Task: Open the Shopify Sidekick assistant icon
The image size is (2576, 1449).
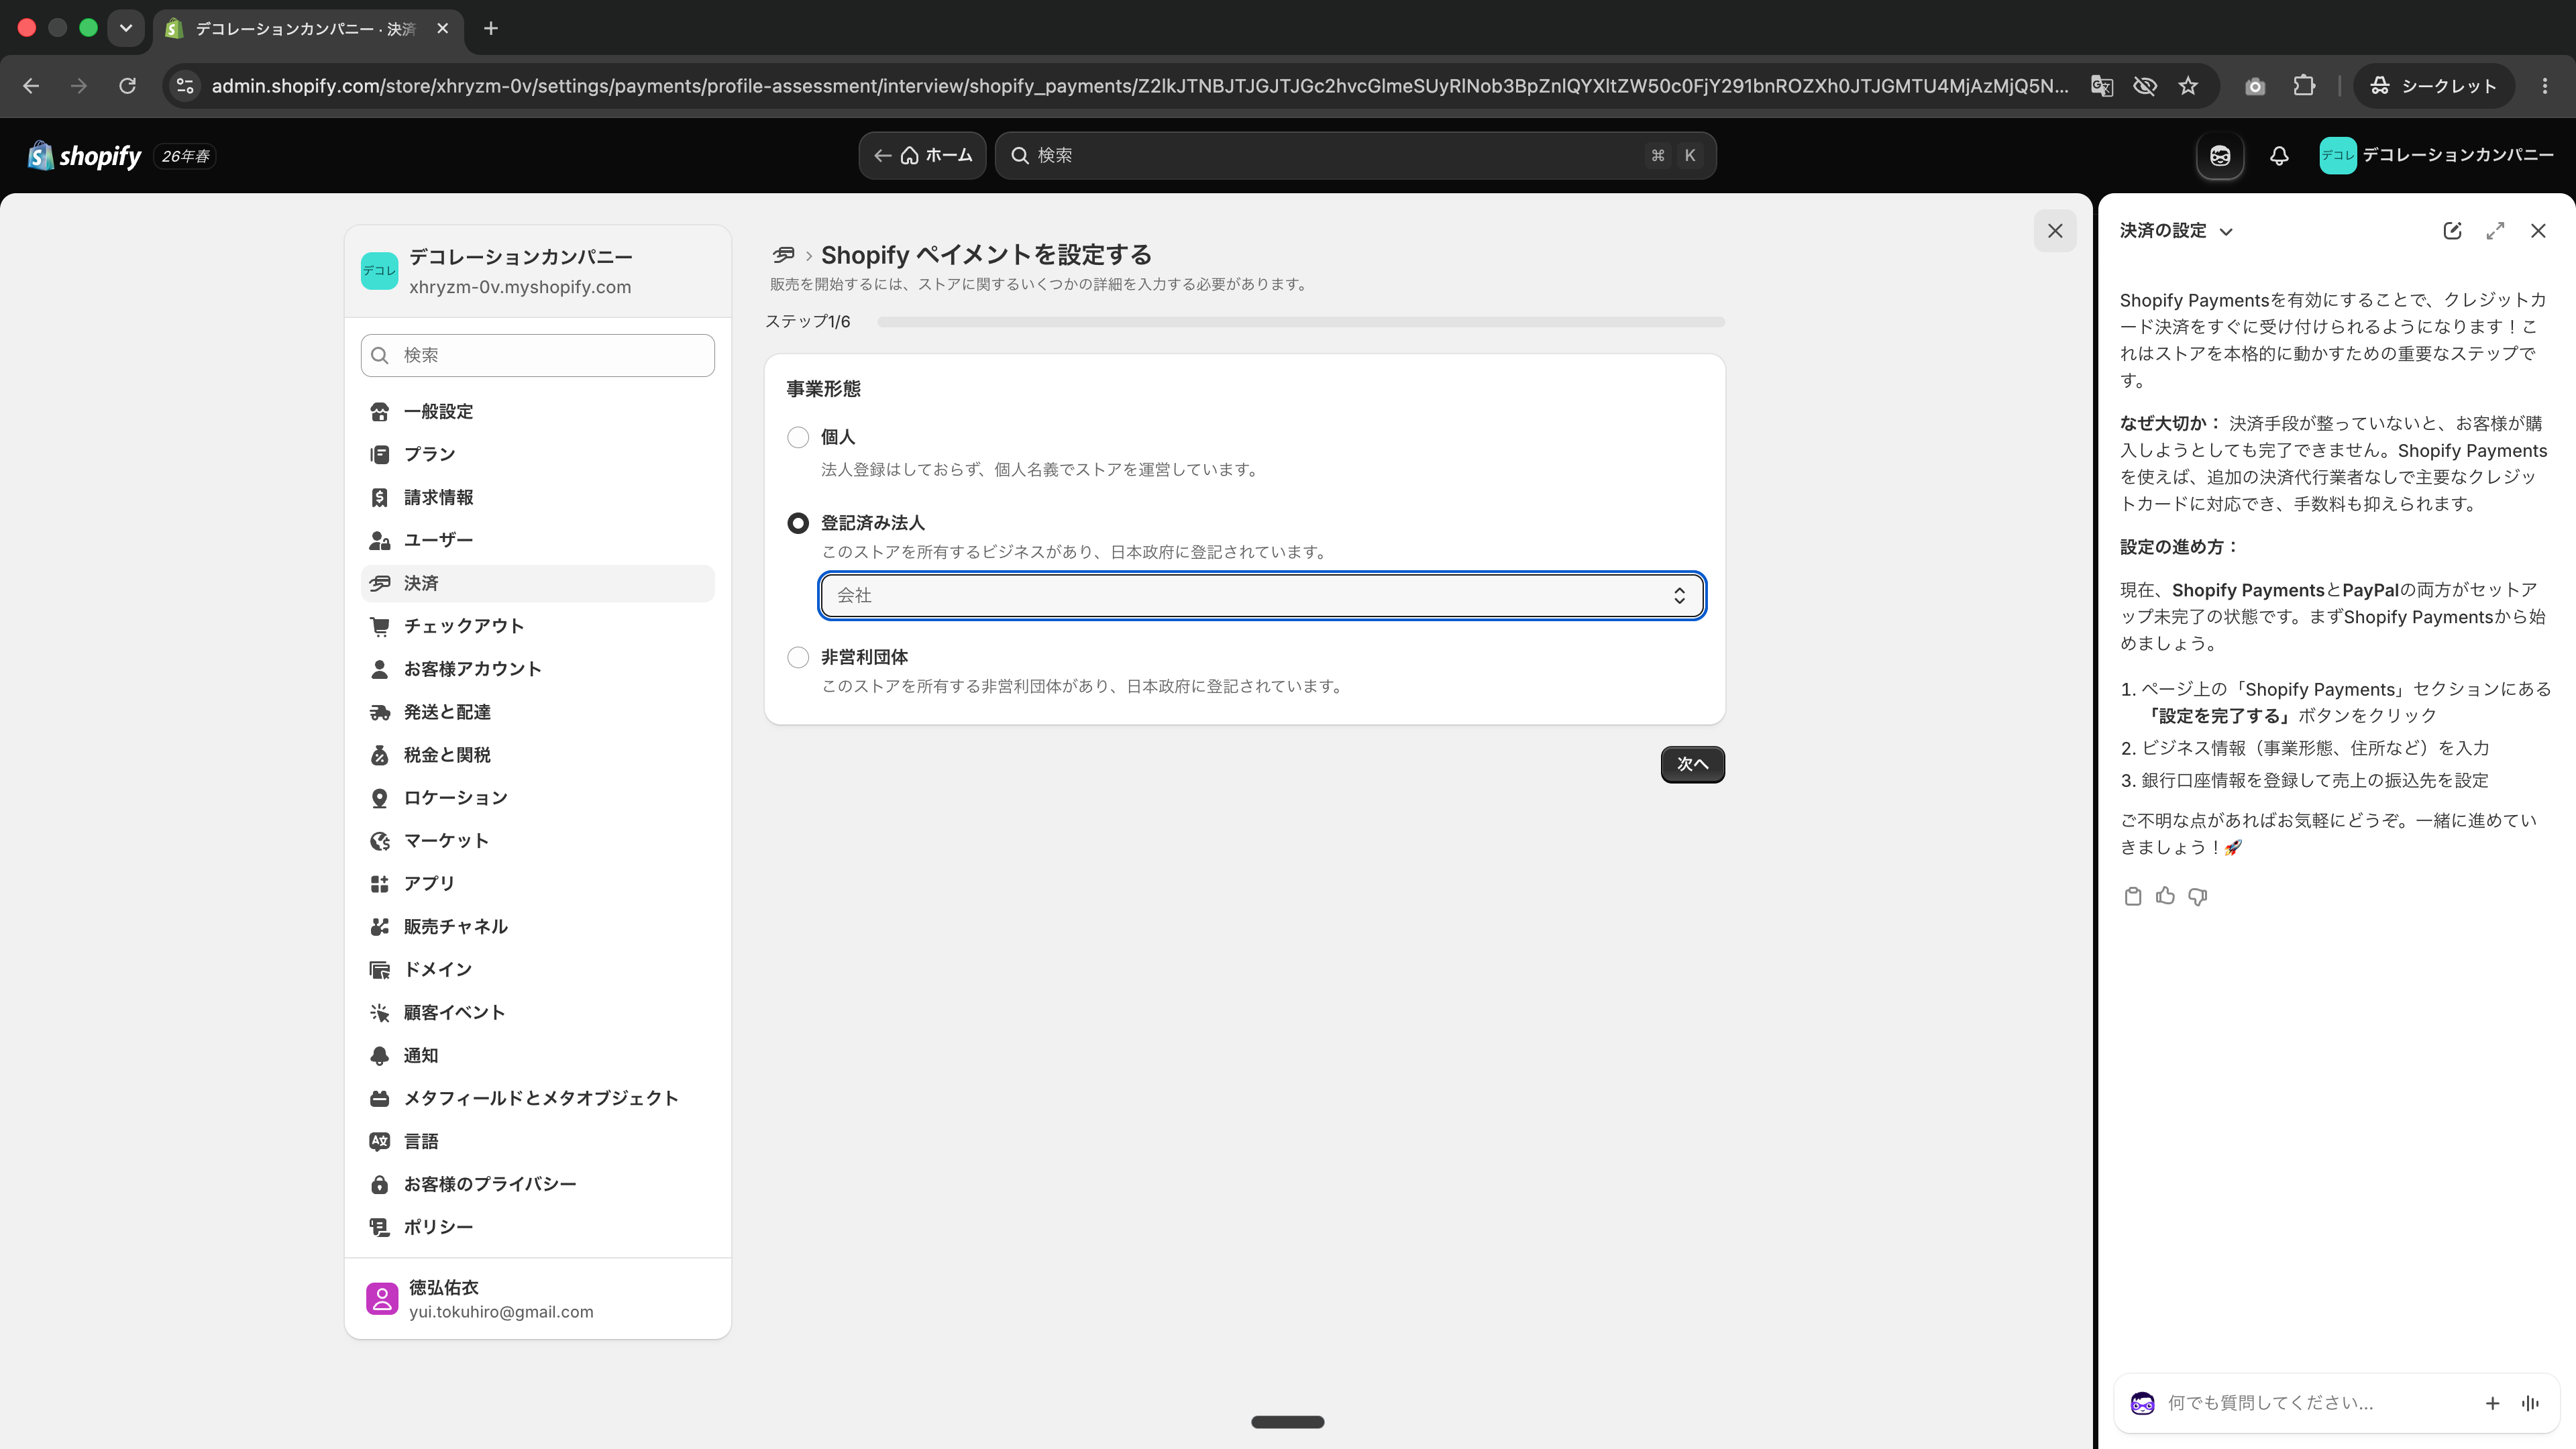Action: point(2220,156)
